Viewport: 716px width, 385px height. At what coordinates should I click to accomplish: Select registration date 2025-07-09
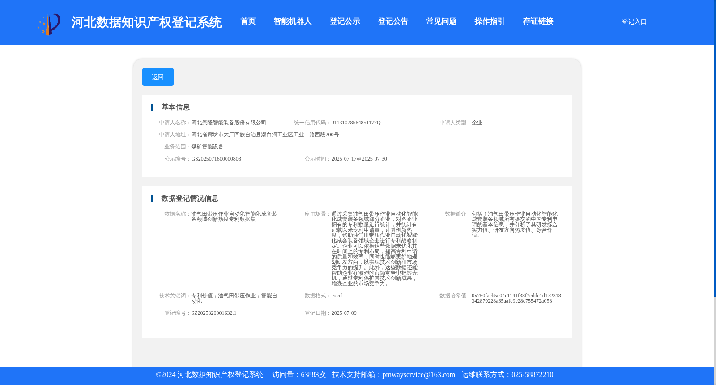click(x=344, y=313)
